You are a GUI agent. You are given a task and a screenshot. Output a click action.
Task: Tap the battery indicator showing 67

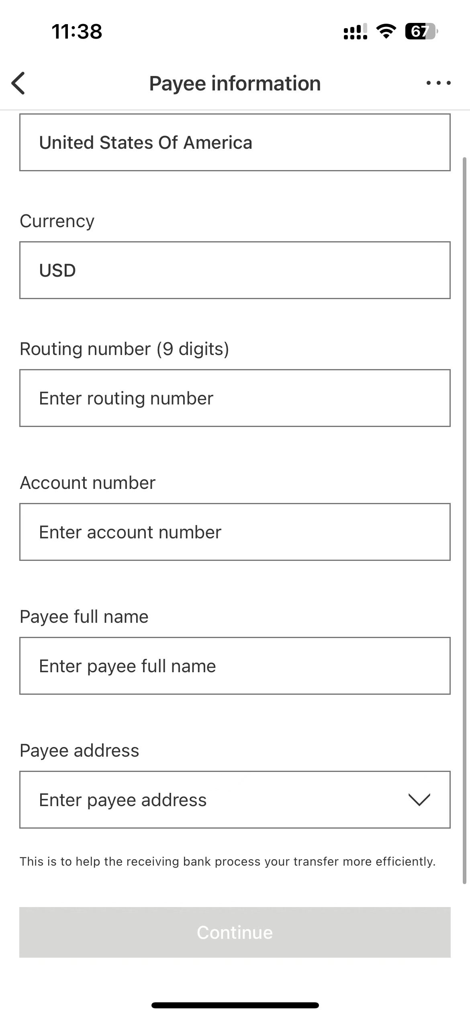pyautogui.click(x=421, y=31)
